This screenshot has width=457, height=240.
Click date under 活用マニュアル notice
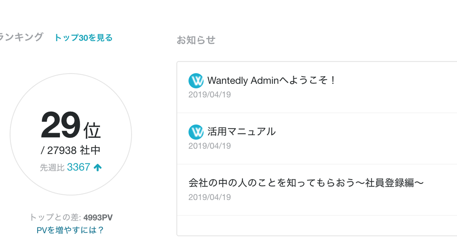(209, 146)
